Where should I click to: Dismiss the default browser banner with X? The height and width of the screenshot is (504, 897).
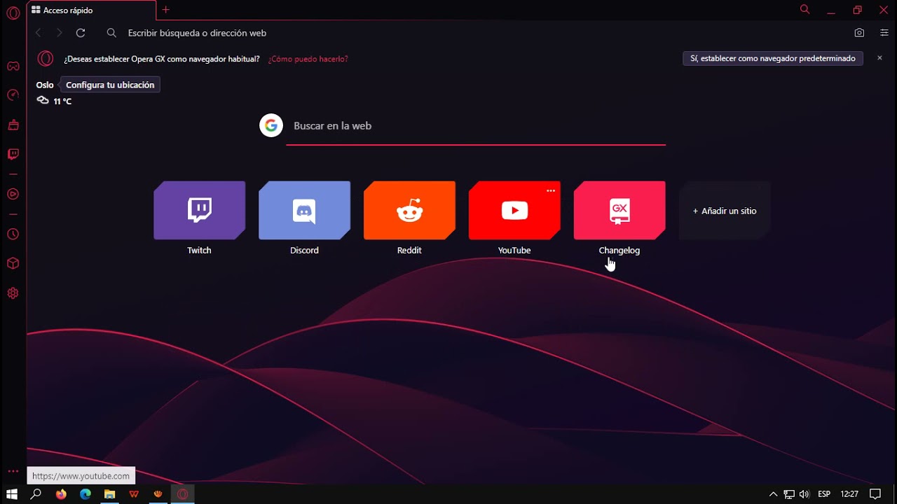tap(880, 58)
